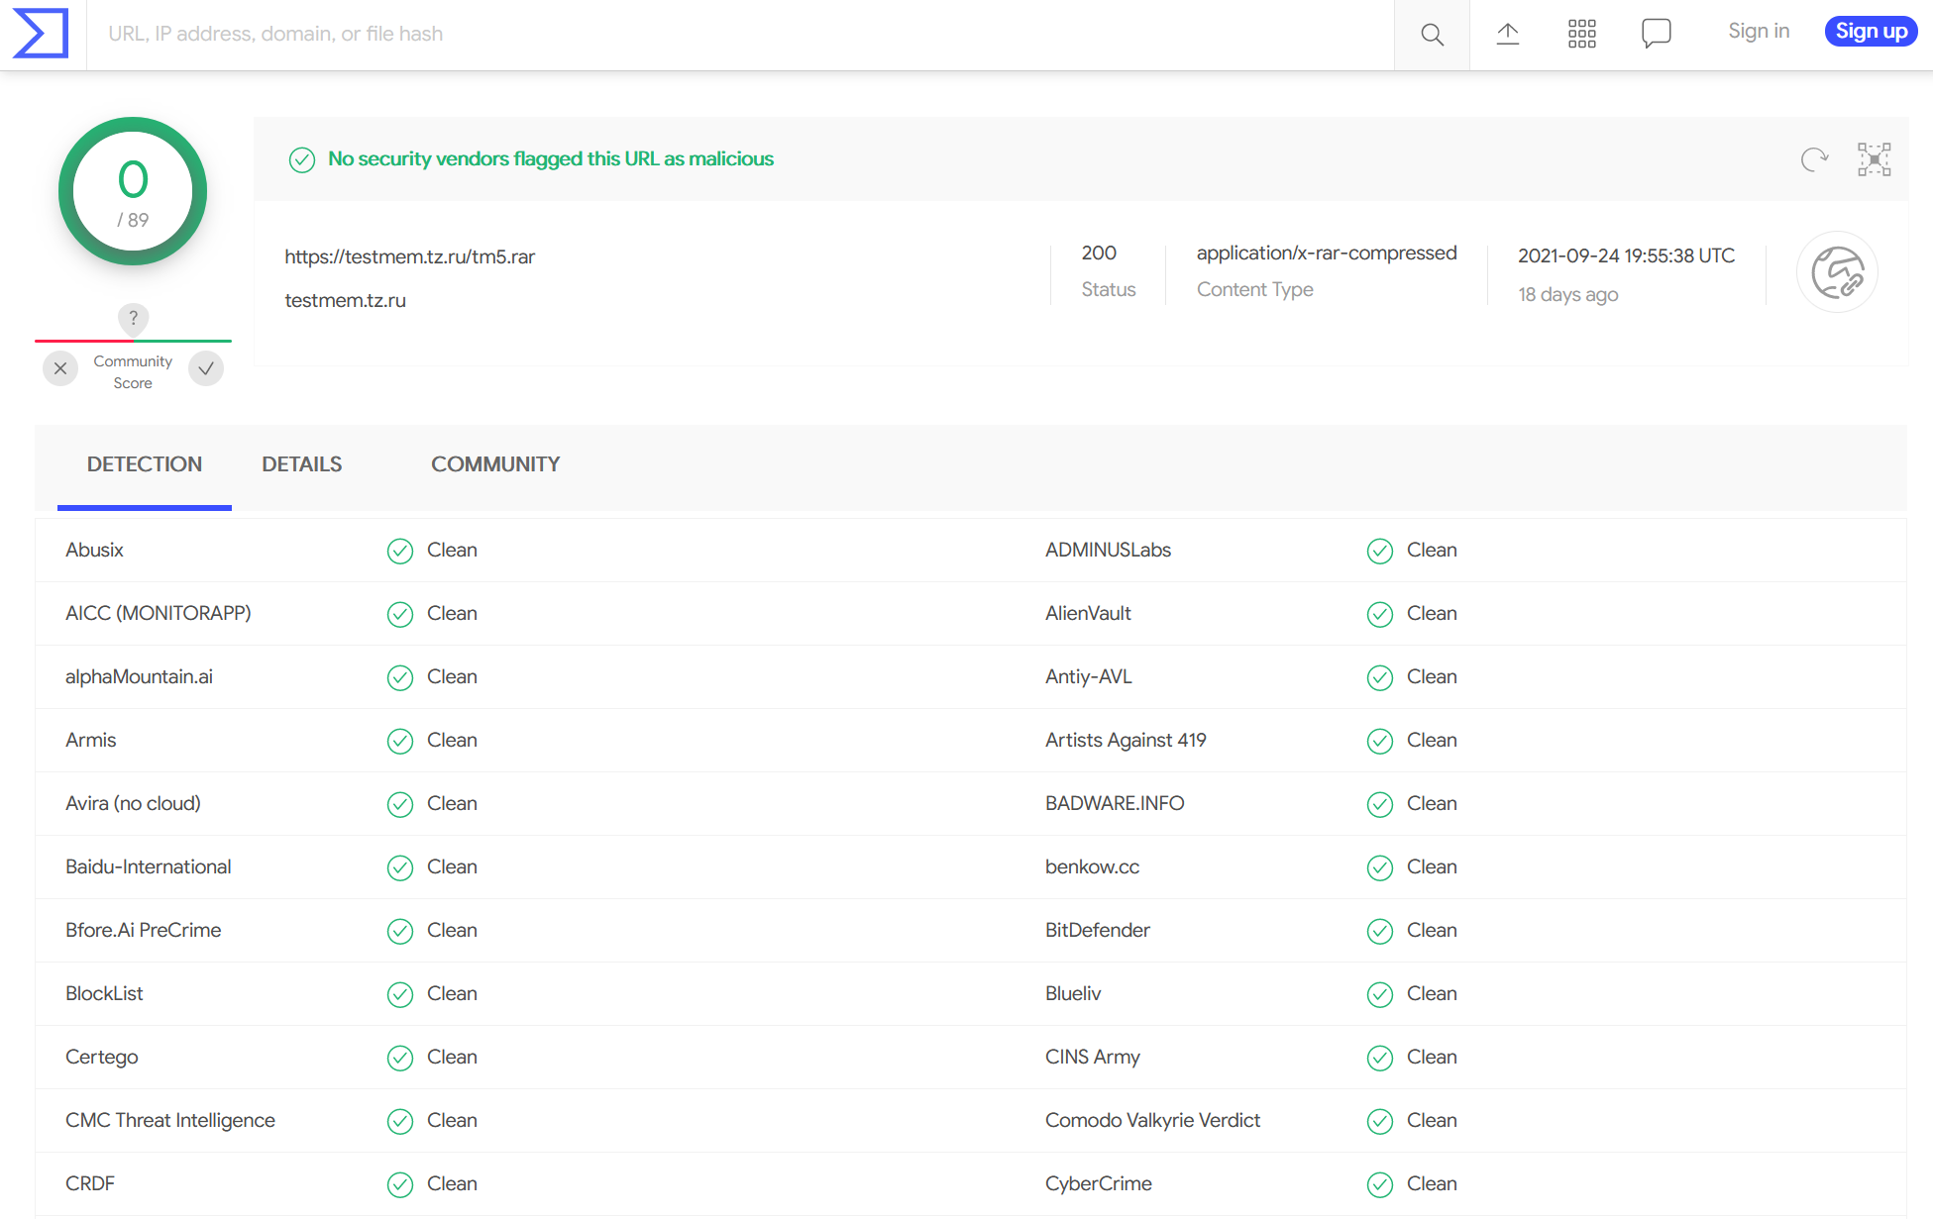Image resolution: width=1933 pixels, height=1219 pixels.
Task: Click the reanalyze refresh icon
Action: 1814,159
